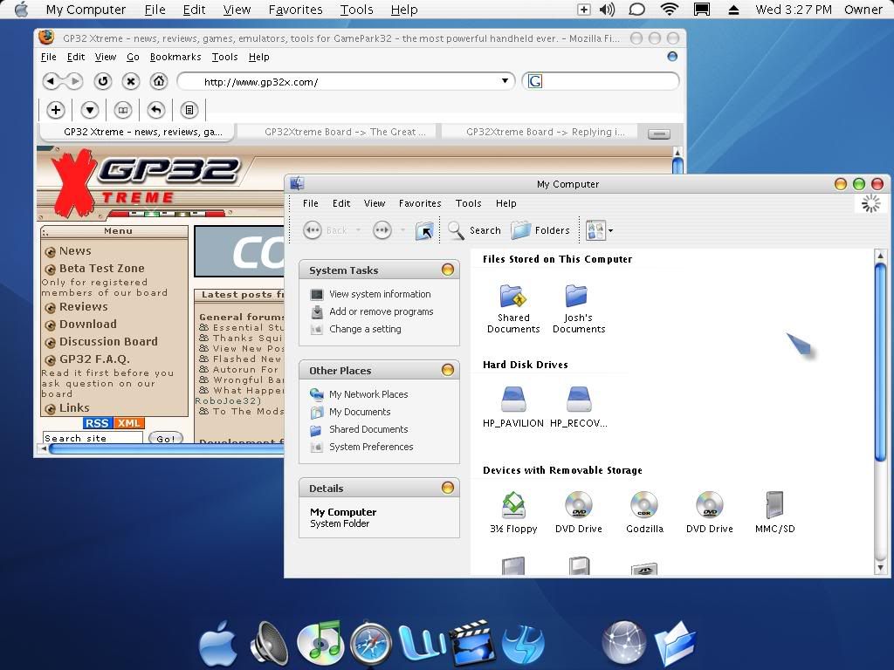The image size is (894, 670).
Task: Launch iTunes music disc from dock
Action: coord(321,644)
